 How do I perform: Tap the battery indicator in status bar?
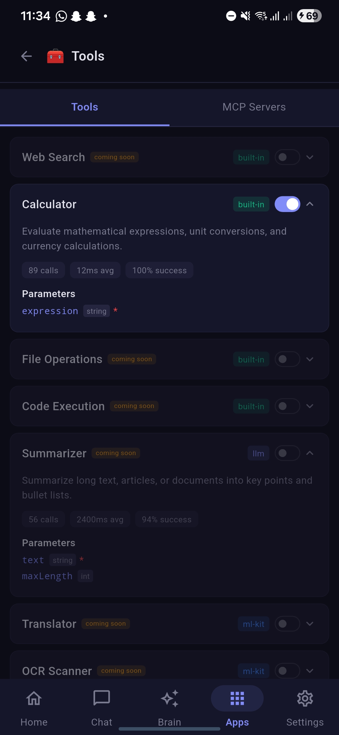tap(309, 16)
